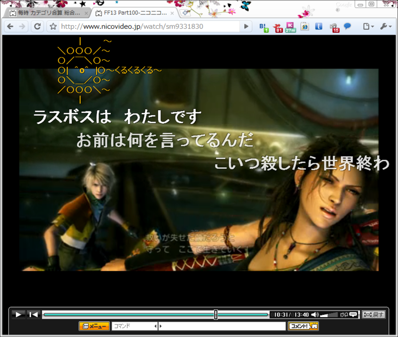Open the page menu dropdown
This screenshot has width=398, height=337.
tap(368, 26)
